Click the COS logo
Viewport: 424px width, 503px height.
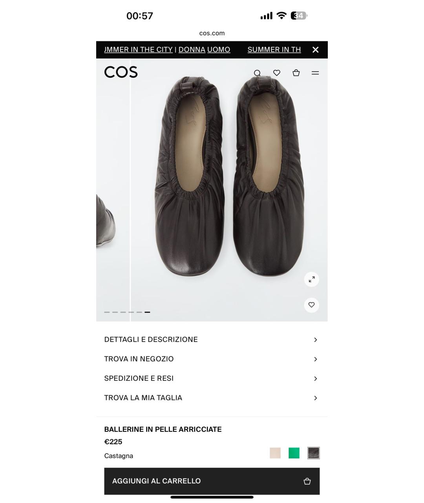[x=121, y=72]
